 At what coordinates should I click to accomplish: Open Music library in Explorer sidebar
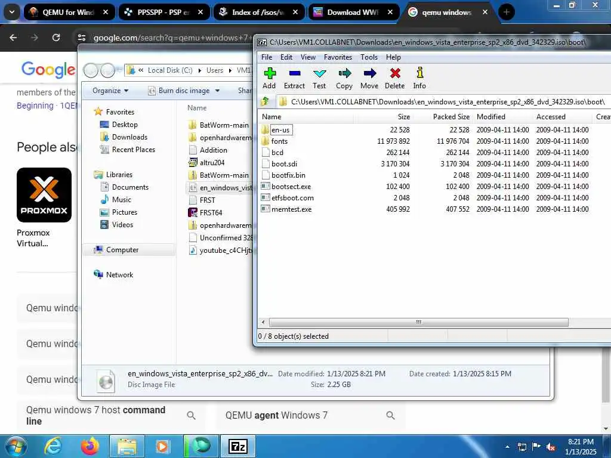tap(122, 199)
